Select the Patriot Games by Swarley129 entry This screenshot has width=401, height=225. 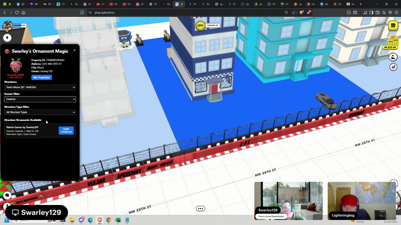pos(40,131)
